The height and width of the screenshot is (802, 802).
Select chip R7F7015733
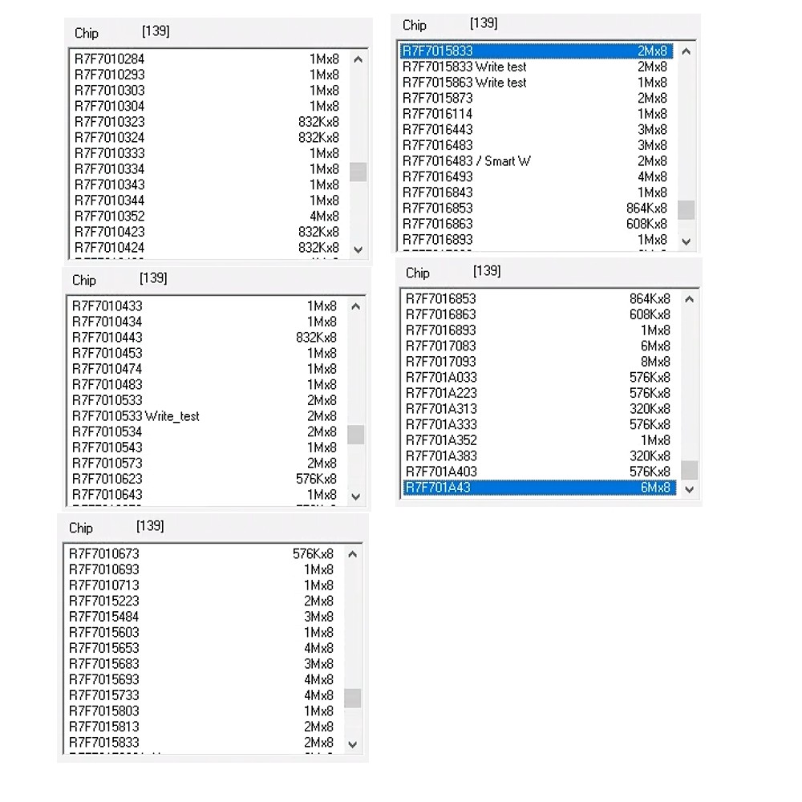click(x=104, y=695)
